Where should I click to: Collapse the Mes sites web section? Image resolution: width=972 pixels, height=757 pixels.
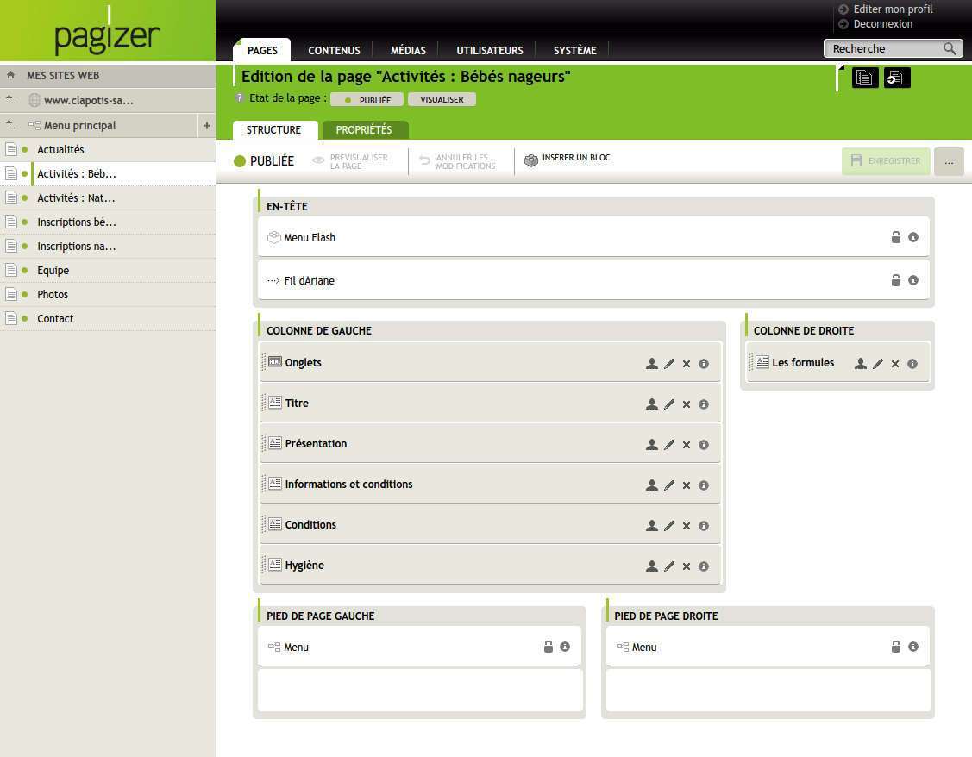click(x=10, y=75)
